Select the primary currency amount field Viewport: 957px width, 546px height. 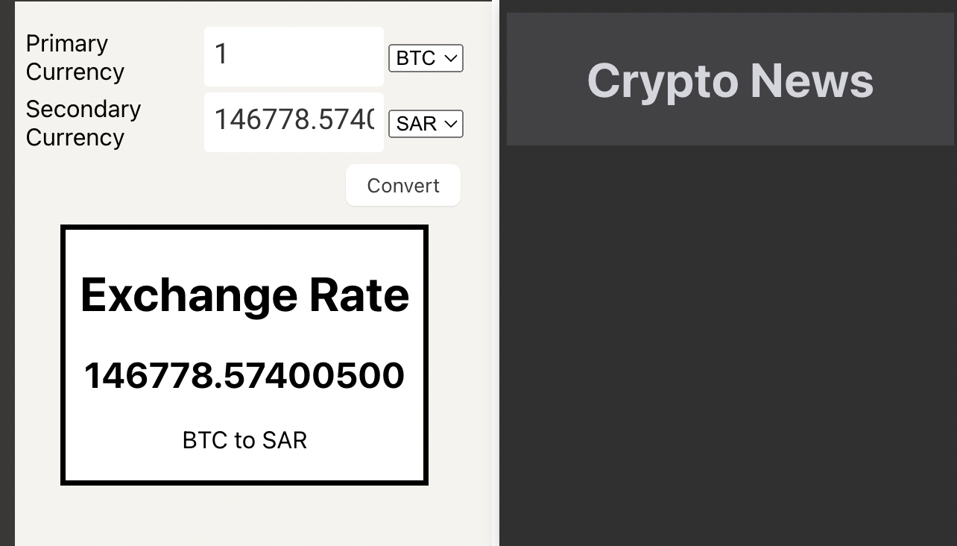[x=294, y=56]
